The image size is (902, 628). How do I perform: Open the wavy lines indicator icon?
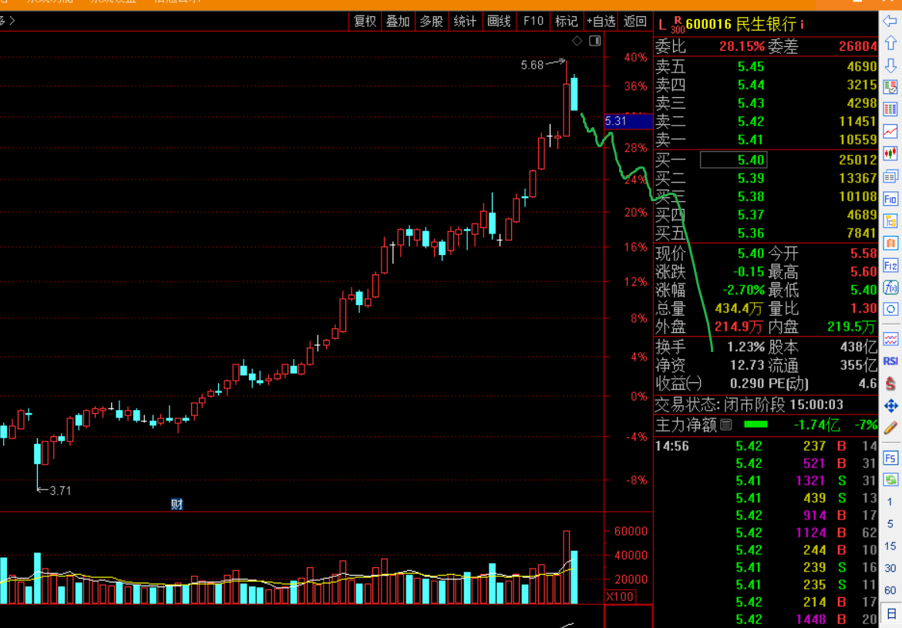(x=890, y=339)
